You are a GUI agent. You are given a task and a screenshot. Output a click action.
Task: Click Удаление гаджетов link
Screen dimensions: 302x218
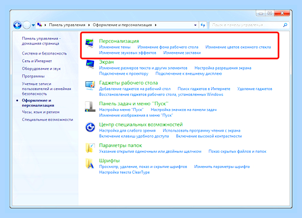tap(255, 89)
